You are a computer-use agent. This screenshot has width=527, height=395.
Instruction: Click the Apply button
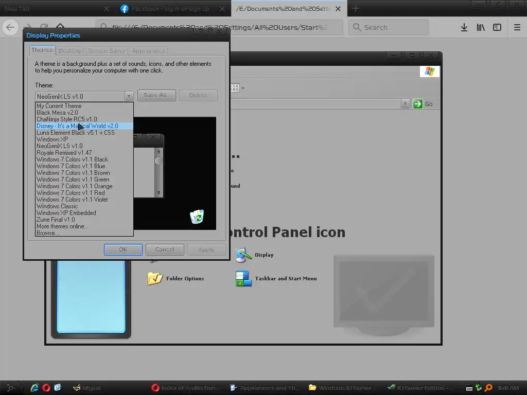point(206,249)
